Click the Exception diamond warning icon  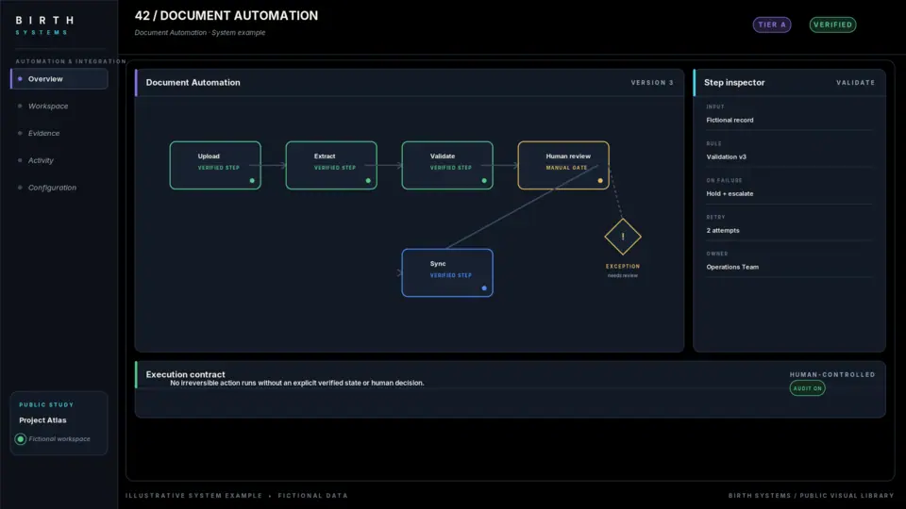[623, 237]
